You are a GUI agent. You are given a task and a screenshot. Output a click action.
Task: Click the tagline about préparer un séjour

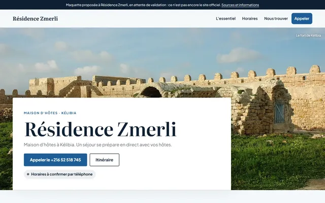coord(97,145)
